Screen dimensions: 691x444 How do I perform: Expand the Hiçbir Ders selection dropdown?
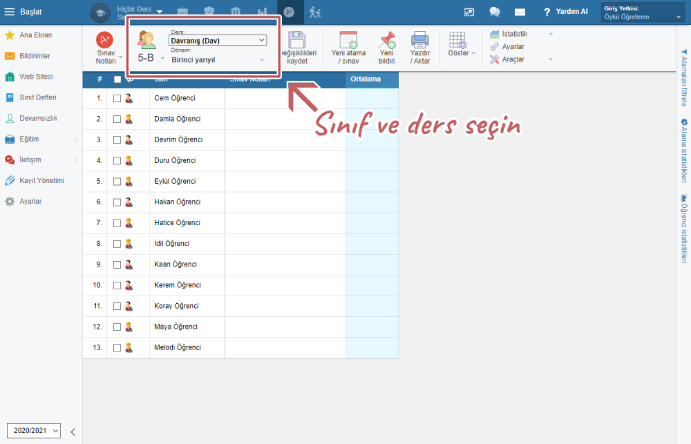(x=160, y=12)
